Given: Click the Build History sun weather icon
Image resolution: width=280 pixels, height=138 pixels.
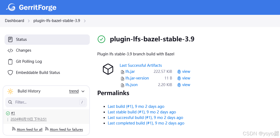Looking at the screenshot, I should pos(10,91).
